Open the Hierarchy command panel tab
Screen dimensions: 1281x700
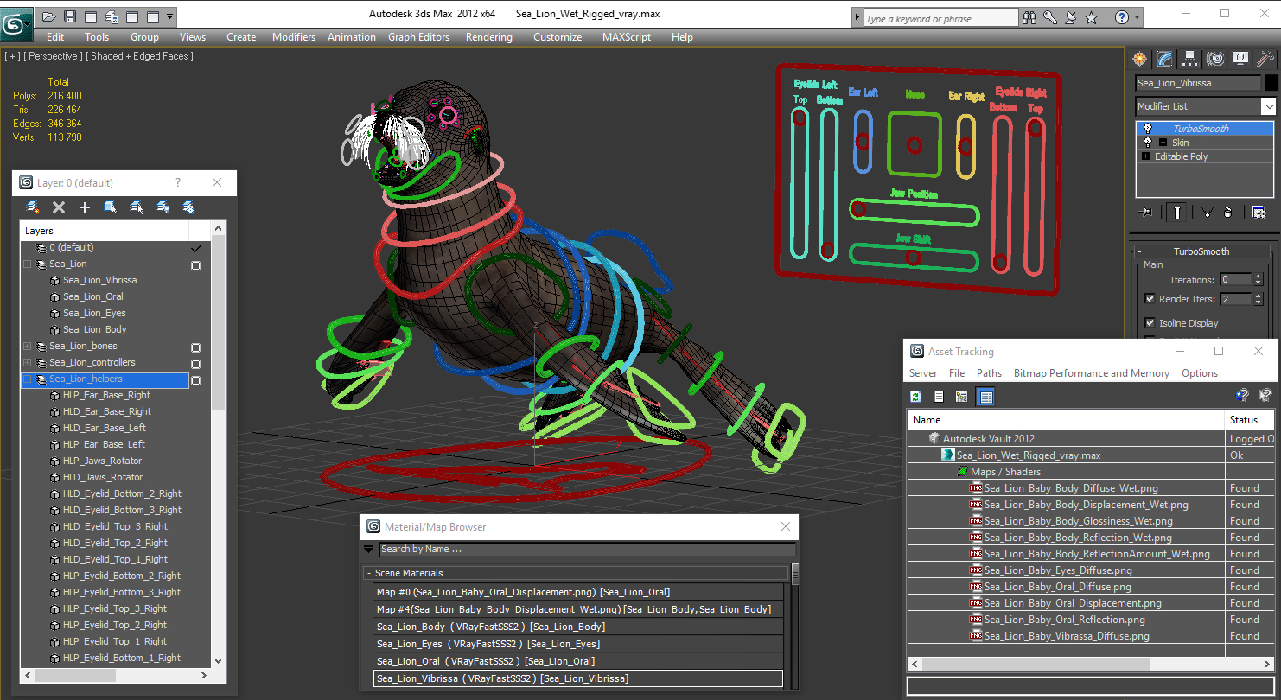(x=1190, y=59)
